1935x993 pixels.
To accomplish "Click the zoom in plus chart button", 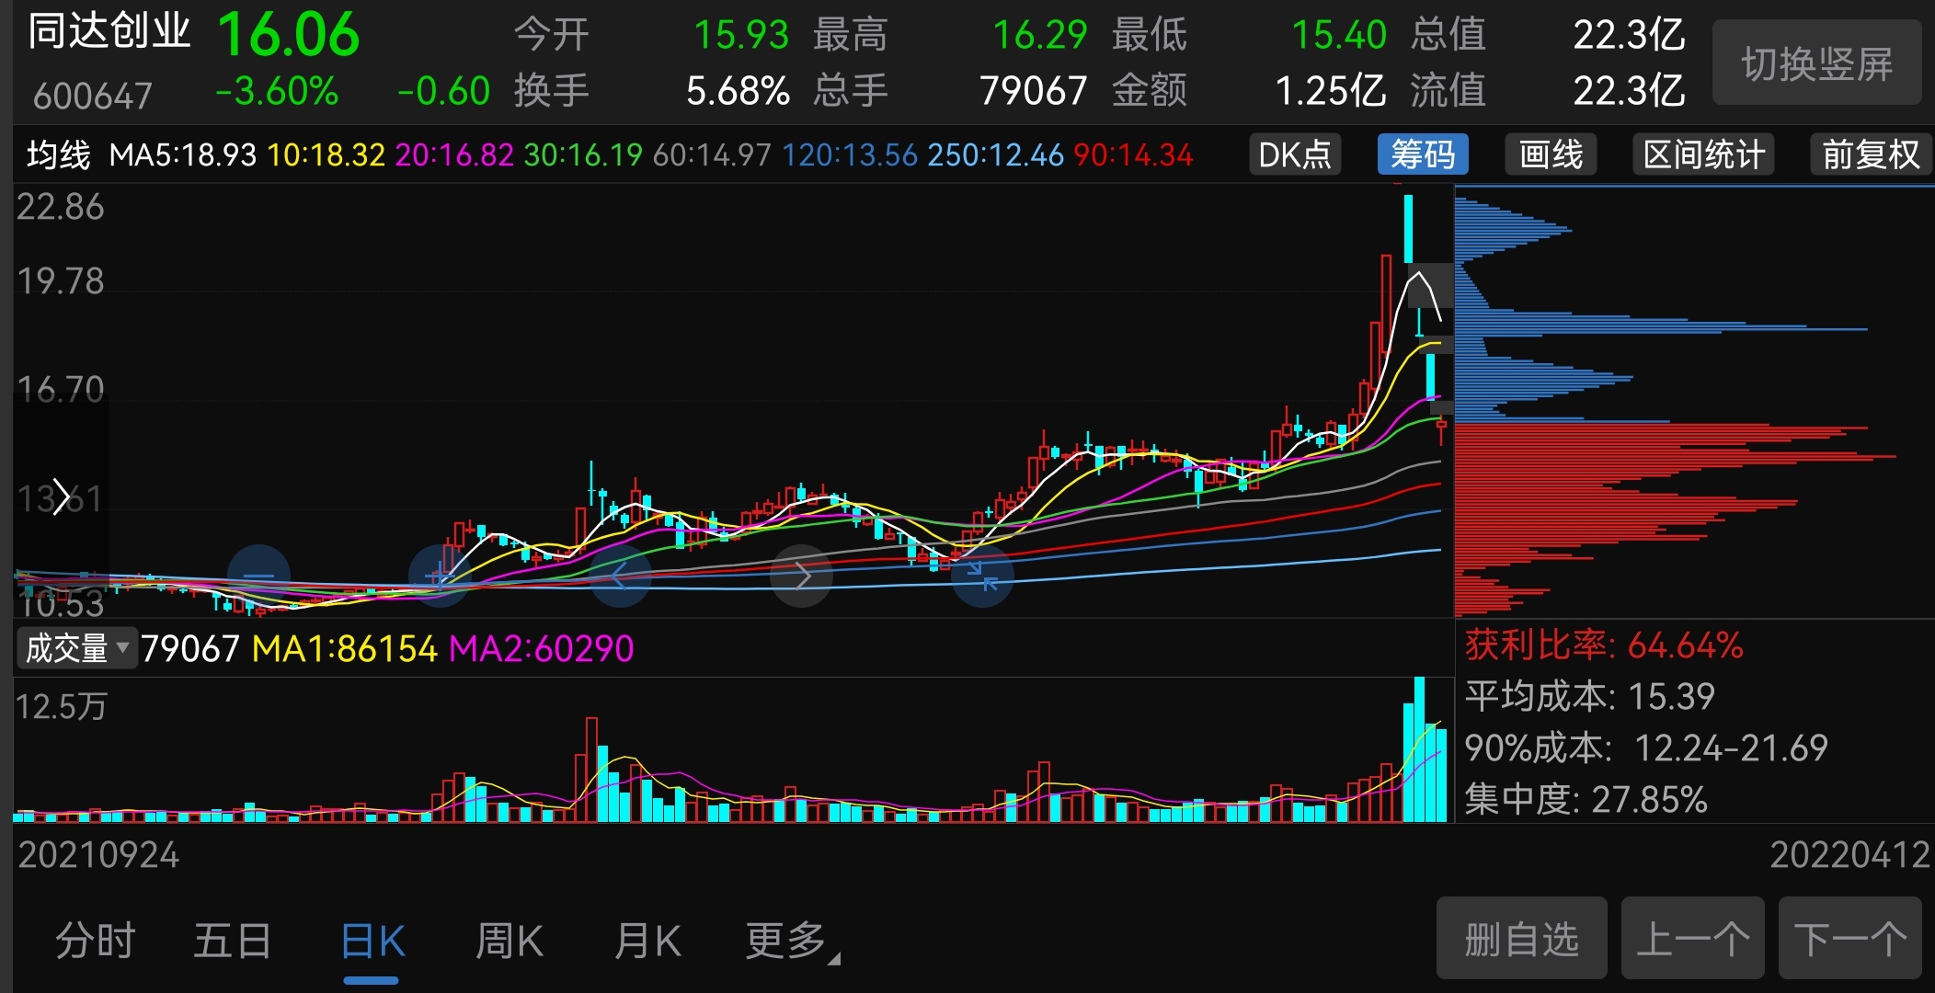I will pos(440,576).
